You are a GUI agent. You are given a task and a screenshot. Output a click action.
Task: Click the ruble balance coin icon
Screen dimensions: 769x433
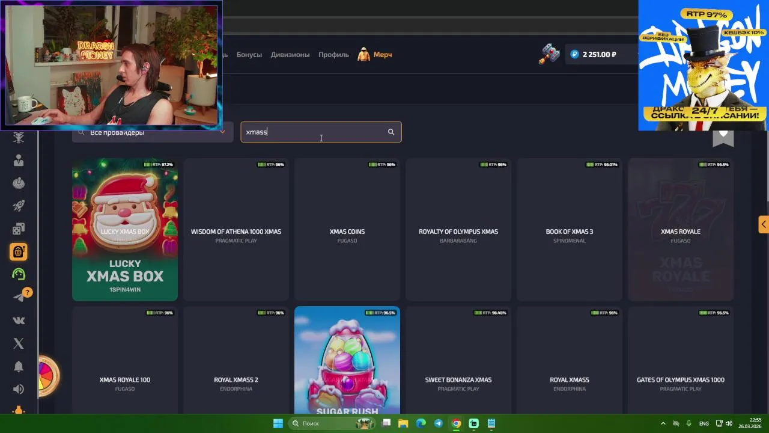coord(574,54)
